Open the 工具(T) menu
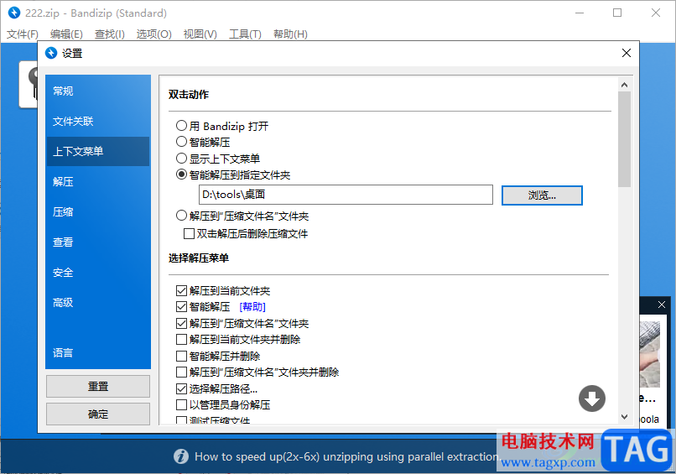Image resolution: width=676 pixels, height=474 pixels. click(245, 34)
